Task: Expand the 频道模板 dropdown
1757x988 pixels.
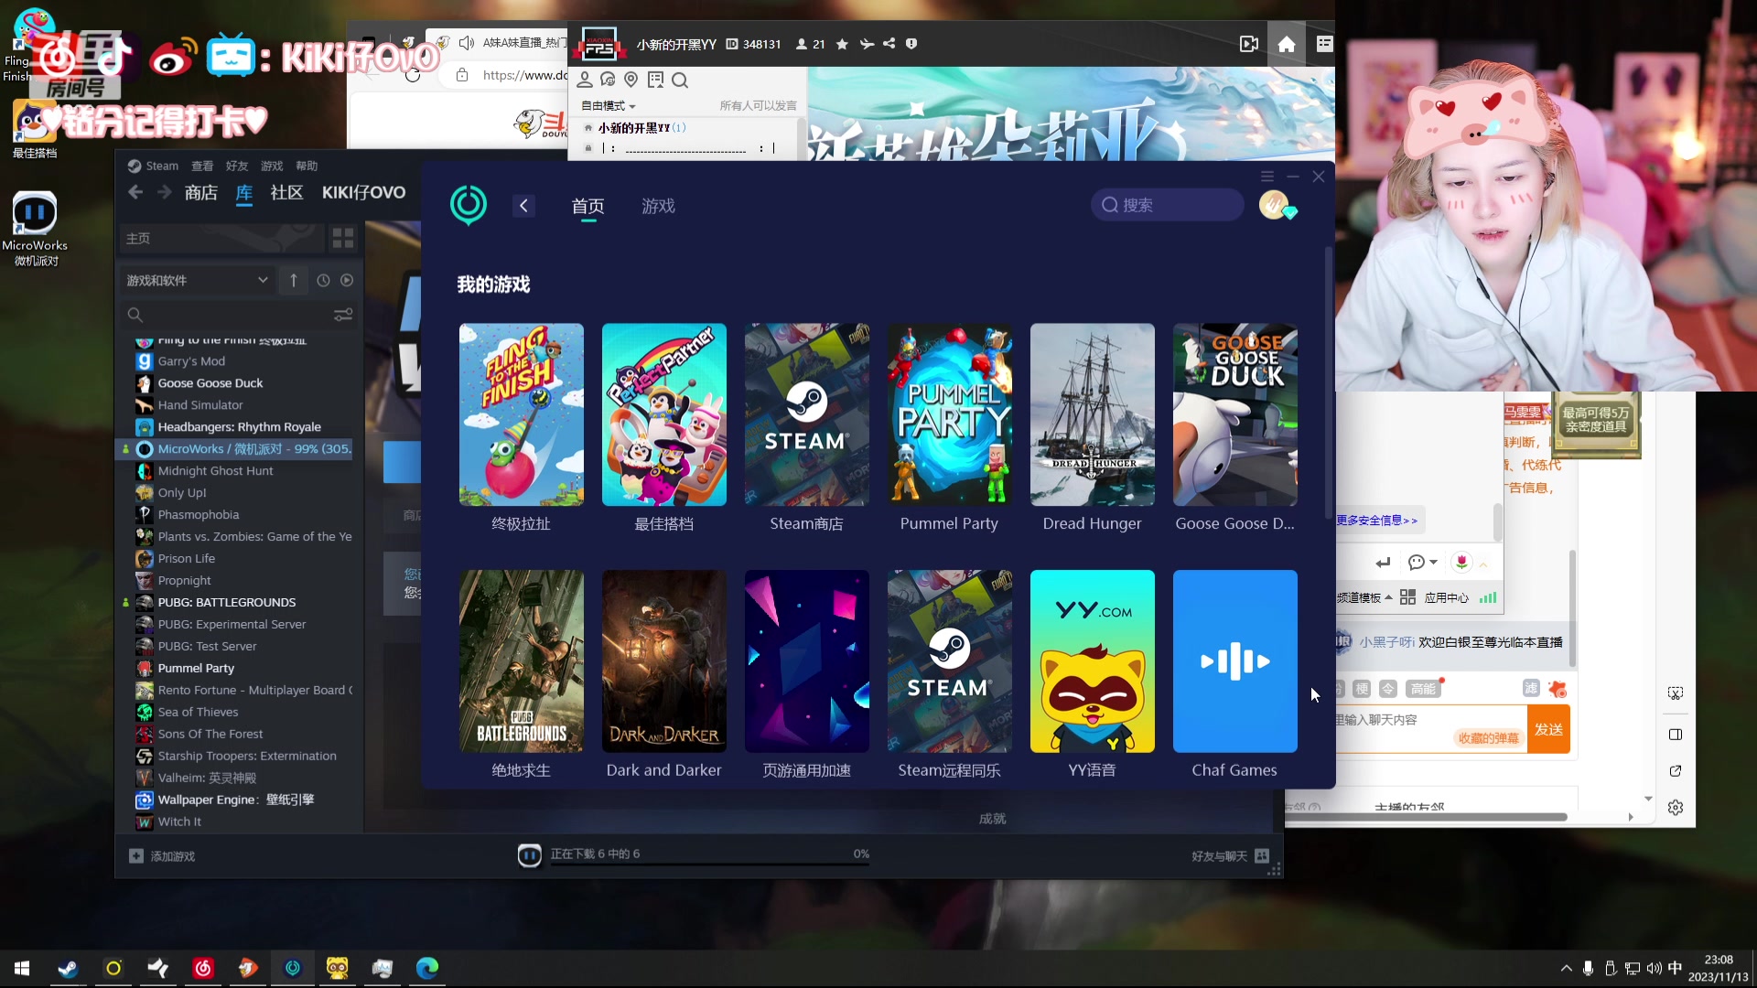Action: (x=1365, y=598)
